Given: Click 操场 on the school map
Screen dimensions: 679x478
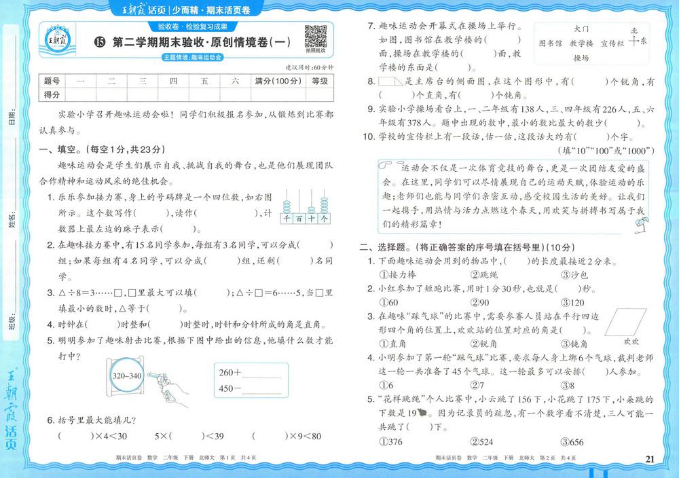Looking at the screenshot, I should point(581,58).
